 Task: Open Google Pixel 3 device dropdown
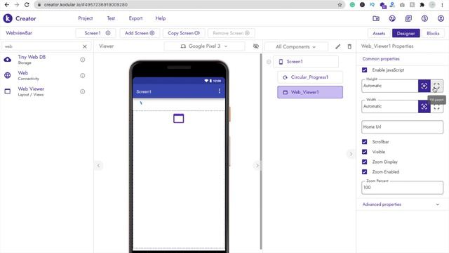click(x=204, y=46)
